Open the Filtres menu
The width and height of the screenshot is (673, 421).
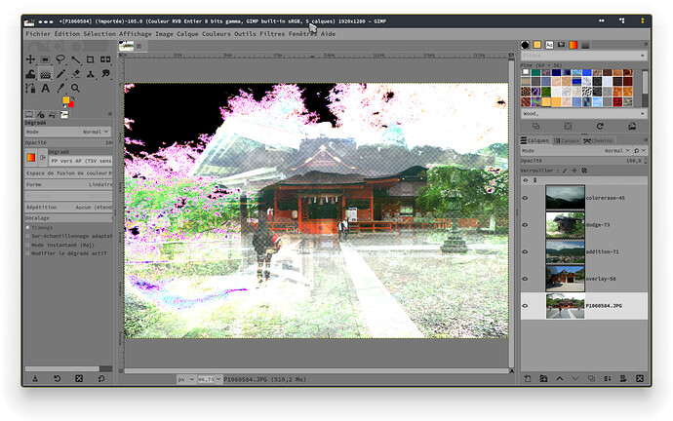272,34
